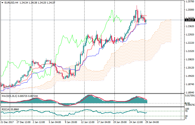Select the current price tag 1.24137
The image size is (195, 125).
pyautogui.click(x=190, y=20)
